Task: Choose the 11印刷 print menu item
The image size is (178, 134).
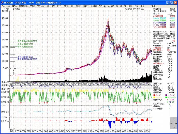Action: (x=94, y=6)
